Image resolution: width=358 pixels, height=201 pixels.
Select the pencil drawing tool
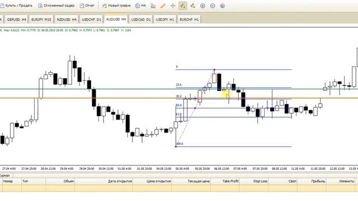click(x=163, y=6)
